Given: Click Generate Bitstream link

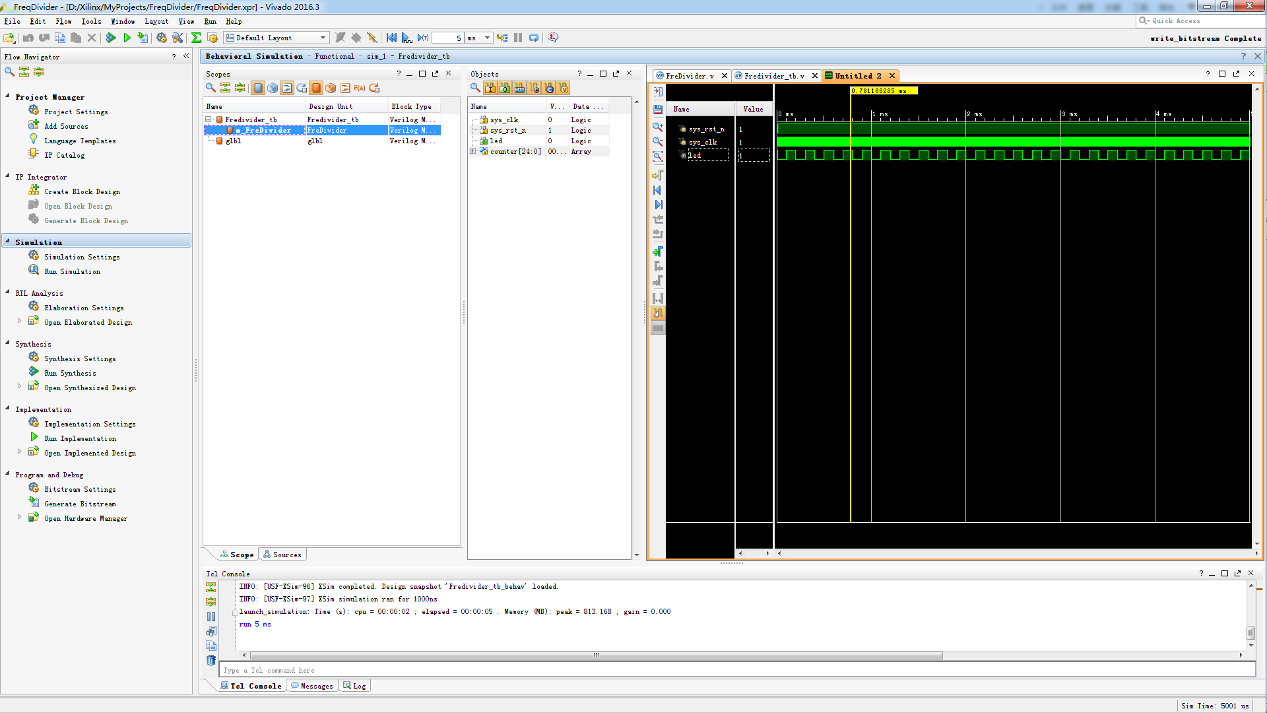Looking at the screenshot, I should tap(79, 504).
